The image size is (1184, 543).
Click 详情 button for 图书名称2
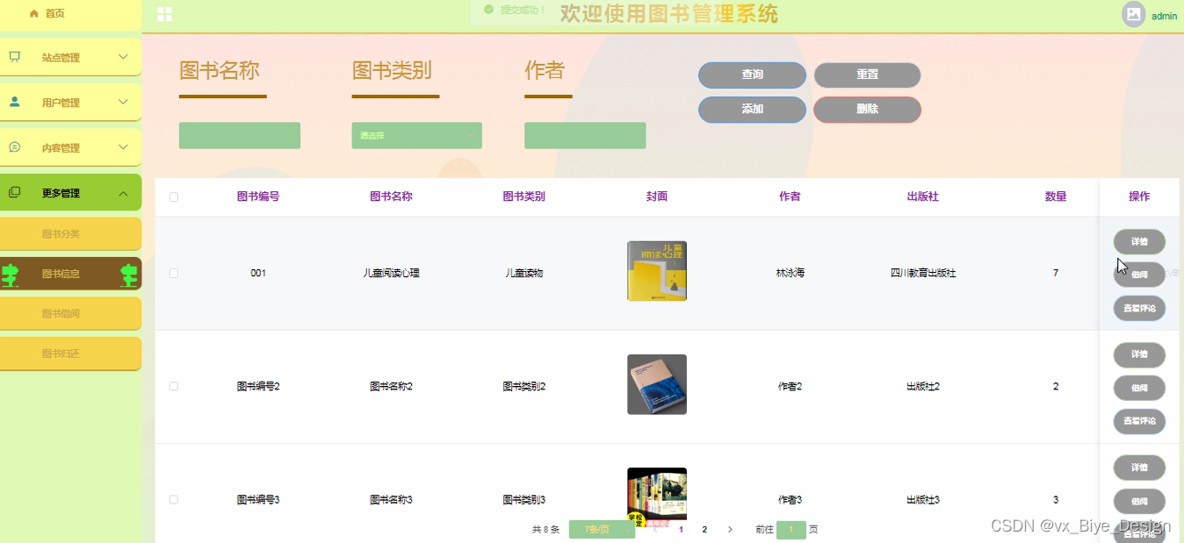(1139, 355)
